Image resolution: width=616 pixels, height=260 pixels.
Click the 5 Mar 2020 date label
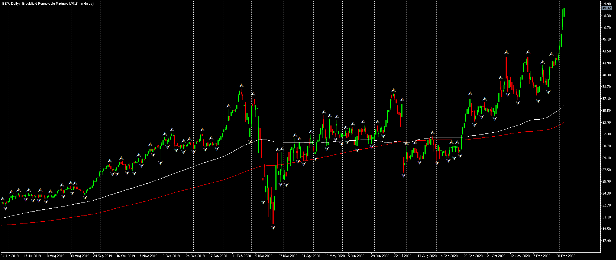263,256
